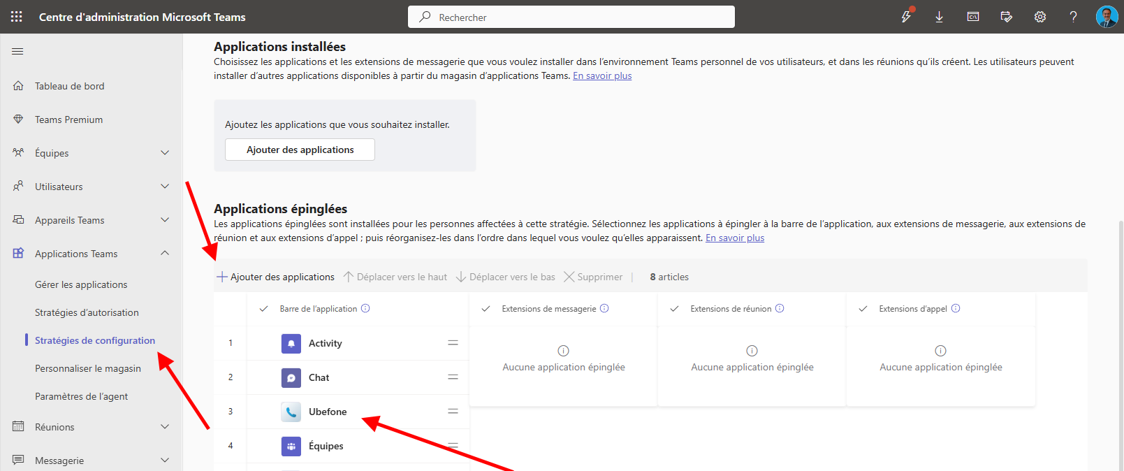Click Supprimer in the pinned apps toolbar
The height and width of the screenshot is (471, 1124).
click(x=593, y=277)
